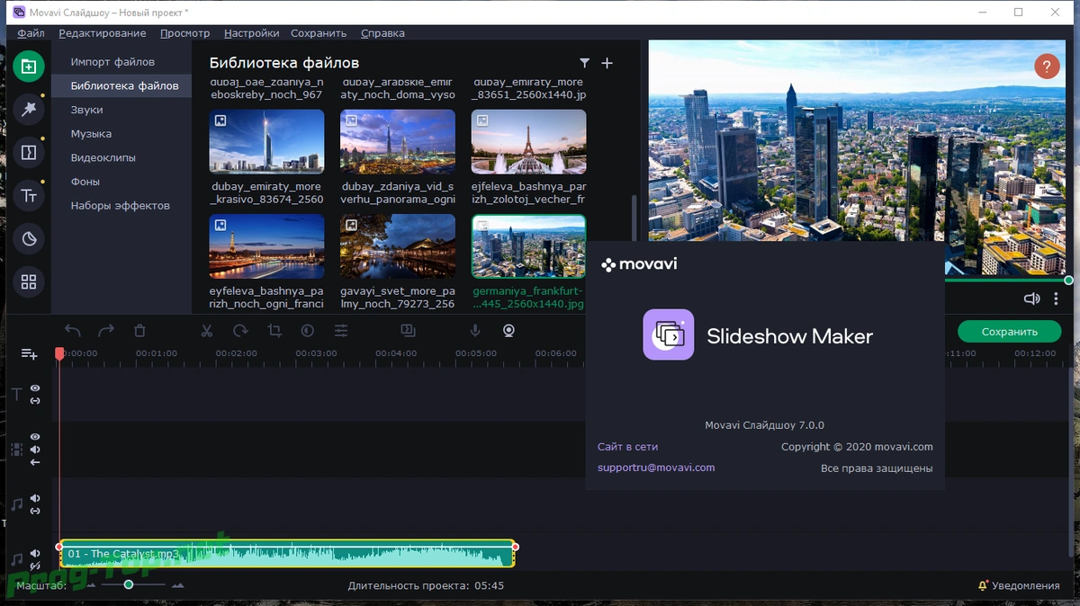Viewport: 1080px width, 606px height.
Task: Toggle link icon on upper audio track
Action: [x=36, y=512]
